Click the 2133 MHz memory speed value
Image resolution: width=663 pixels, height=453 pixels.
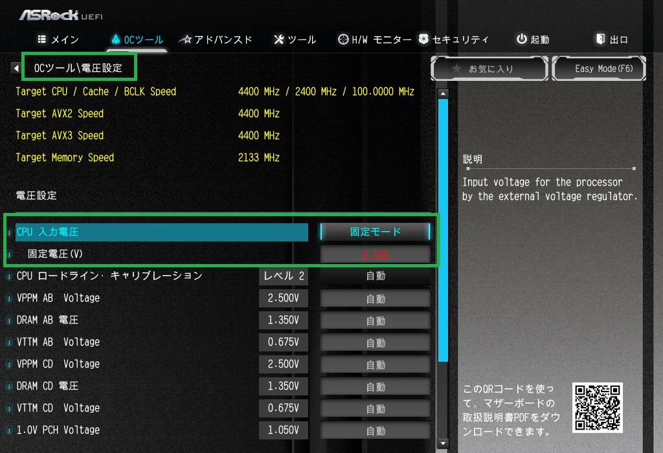tap(259, 158)
